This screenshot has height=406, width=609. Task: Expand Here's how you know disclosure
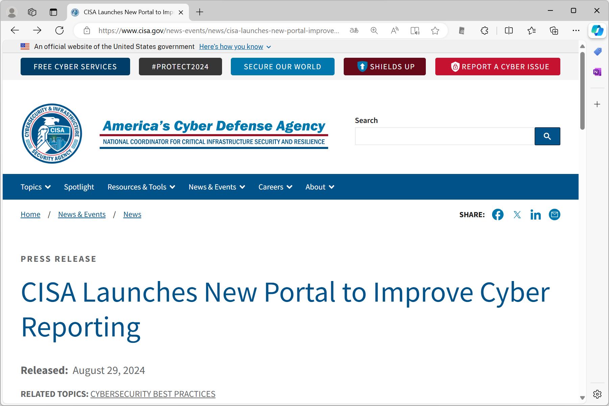pos(235,47)
